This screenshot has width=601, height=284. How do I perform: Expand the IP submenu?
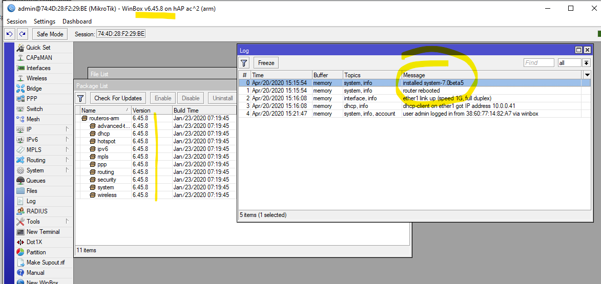coord(68,129)
